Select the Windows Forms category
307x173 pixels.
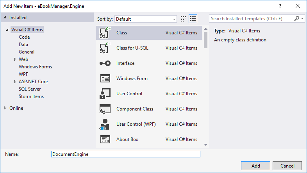(x=35, y=67)
